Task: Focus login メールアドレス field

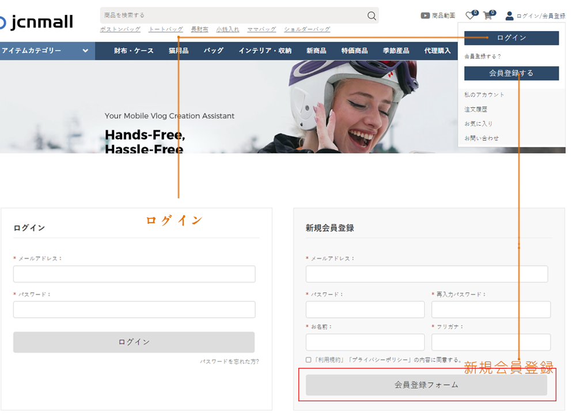Action: click(x=134, y=274)
